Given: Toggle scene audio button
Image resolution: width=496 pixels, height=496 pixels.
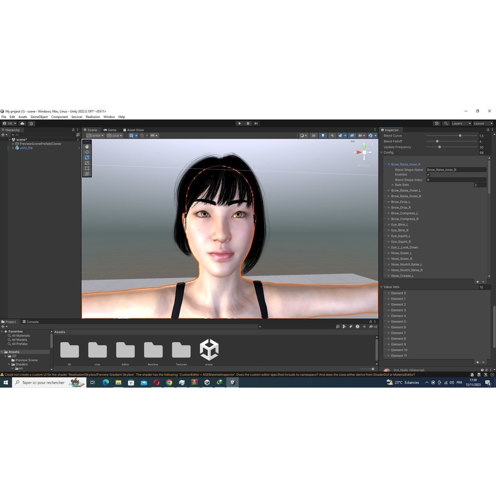Looking at the screenshot, I should tap(332, 135).
